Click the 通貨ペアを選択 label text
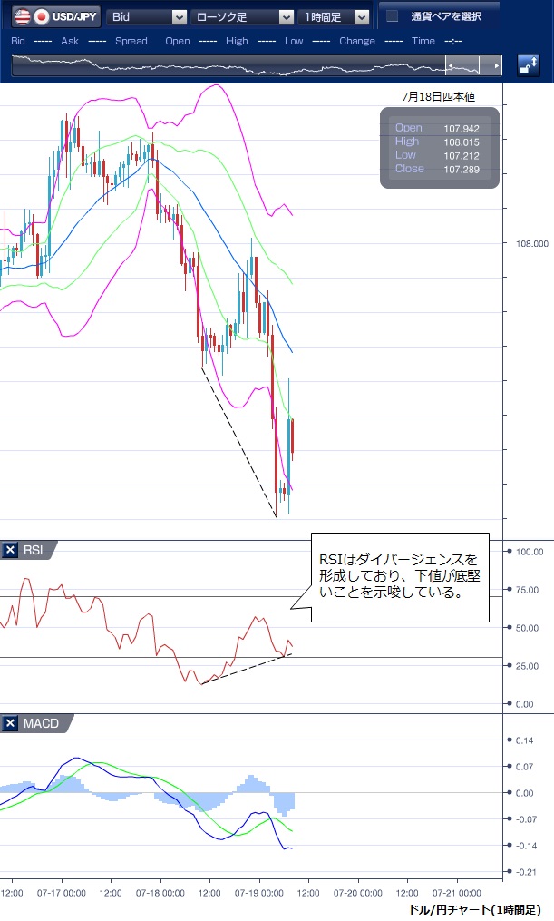Viewport: 554px width, 921px height. [445, 16]
